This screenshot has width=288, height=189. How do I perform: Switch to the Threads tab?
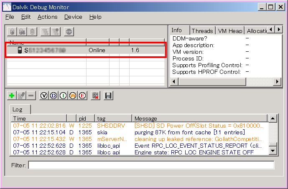pos(202,31)
